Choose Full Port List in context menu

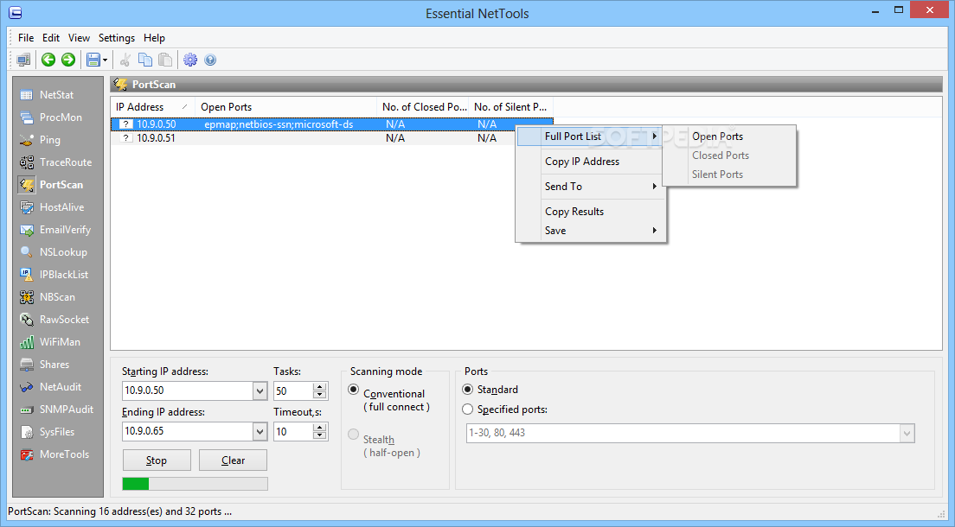[x=590, y=137]
